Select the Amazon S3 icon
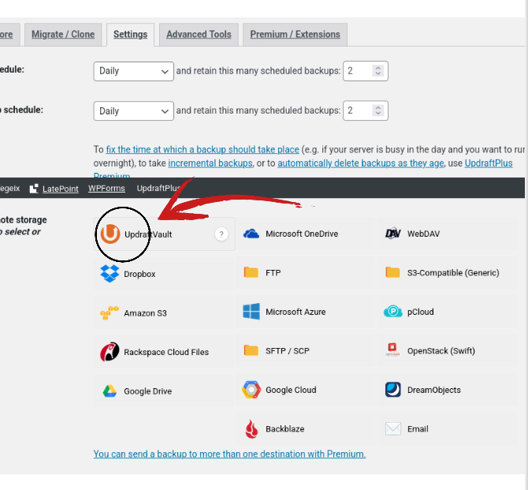The width and height of the screenshot is (528, 490). pyautogui.click(x=110, y=313)
